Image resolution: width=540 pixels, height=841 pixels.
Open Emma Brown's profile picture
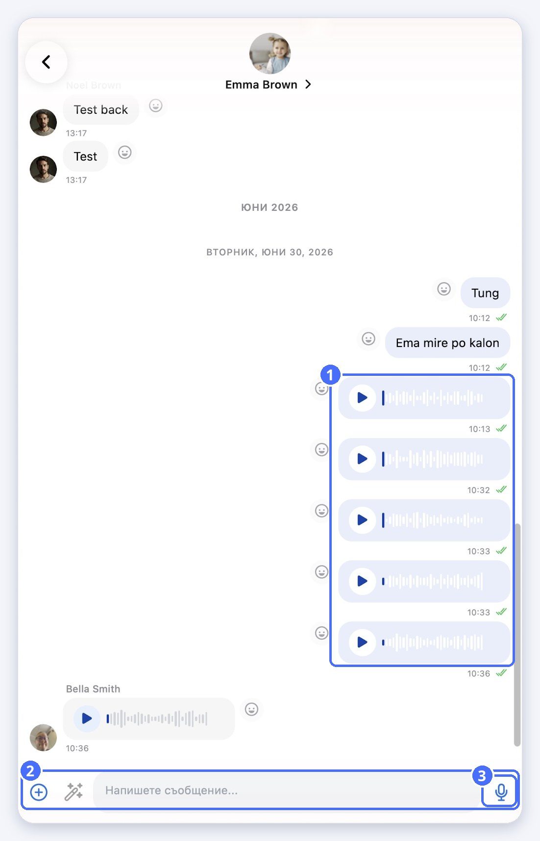pyautogui.click(x=270, y=53)
